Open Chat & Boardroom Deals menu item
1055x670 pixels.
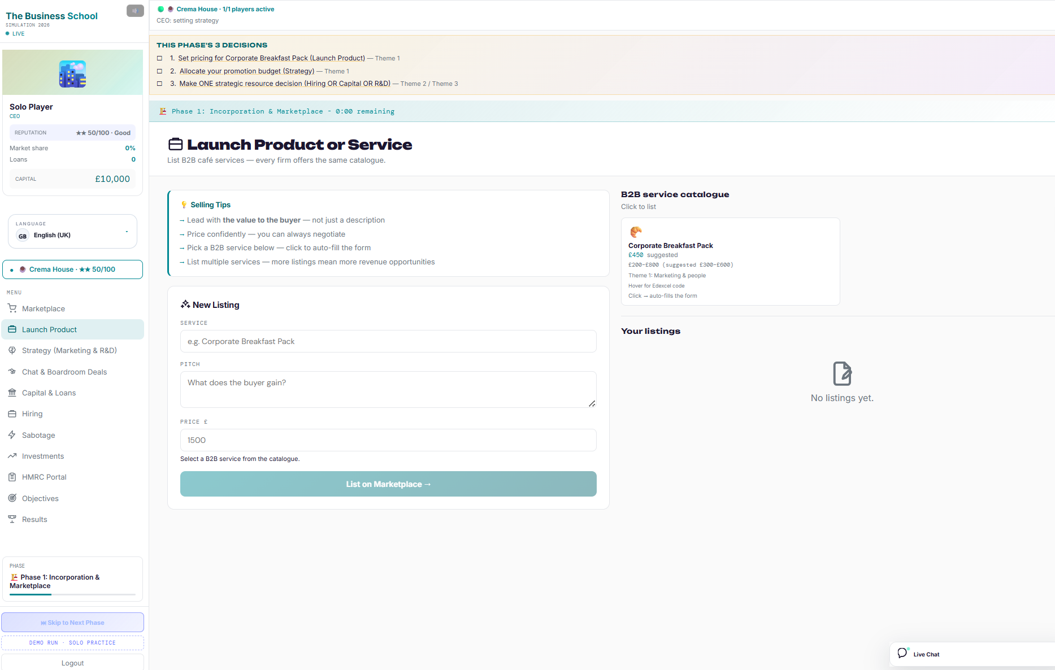(72, 372)
